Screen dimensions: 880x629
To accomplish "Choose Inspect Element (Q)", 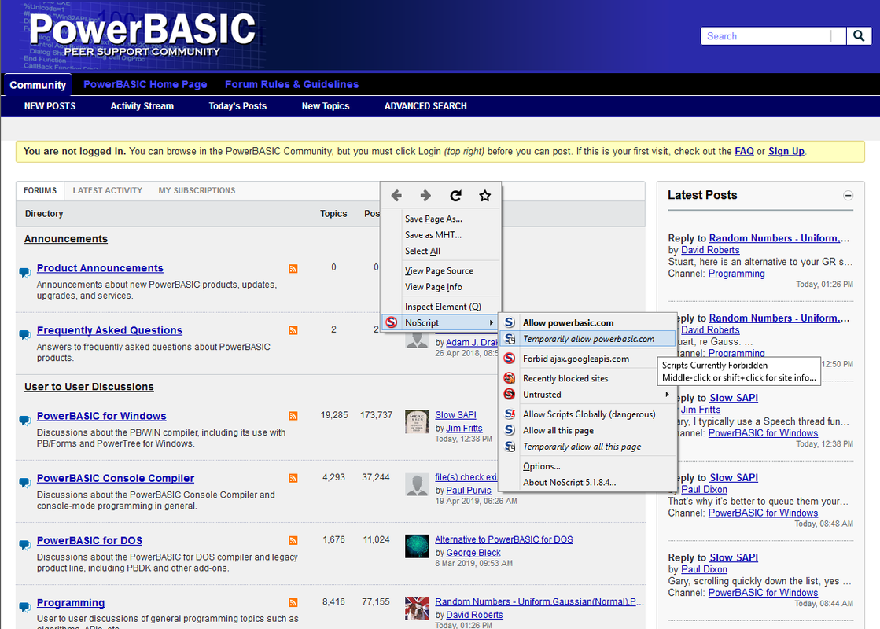I will [443, 307].
